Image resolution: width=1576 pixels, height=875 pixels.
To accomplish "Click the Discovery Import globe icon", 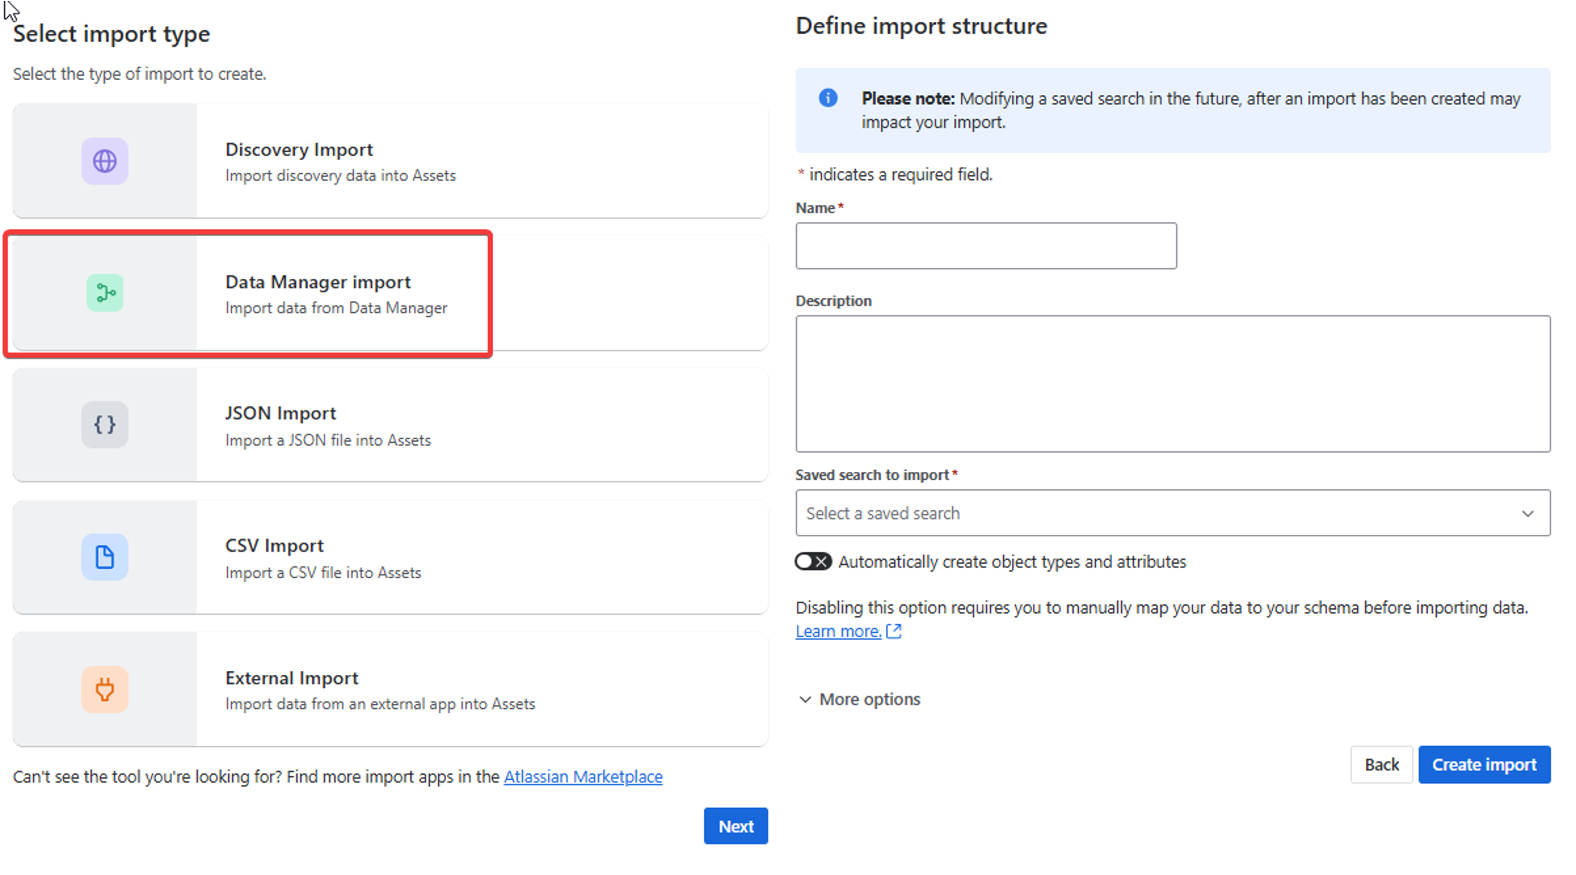I will point(105,161).
